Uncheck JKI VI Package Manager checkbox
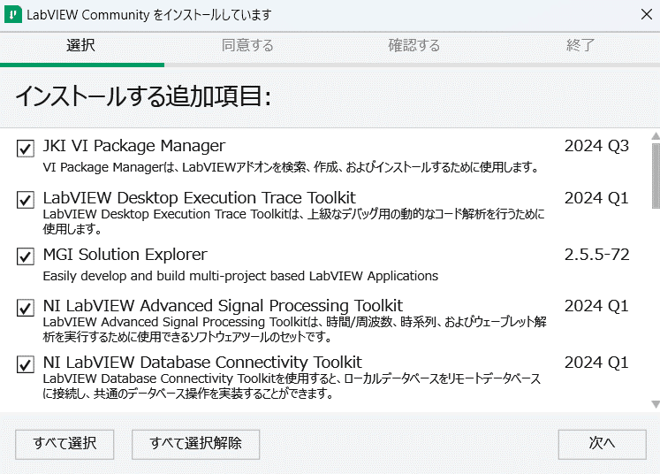The width and height of the screenshot is (660, 474). [x=26, y=149]
